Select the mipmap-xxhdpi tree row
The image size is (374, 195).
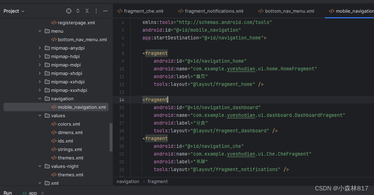coord(56,82)
